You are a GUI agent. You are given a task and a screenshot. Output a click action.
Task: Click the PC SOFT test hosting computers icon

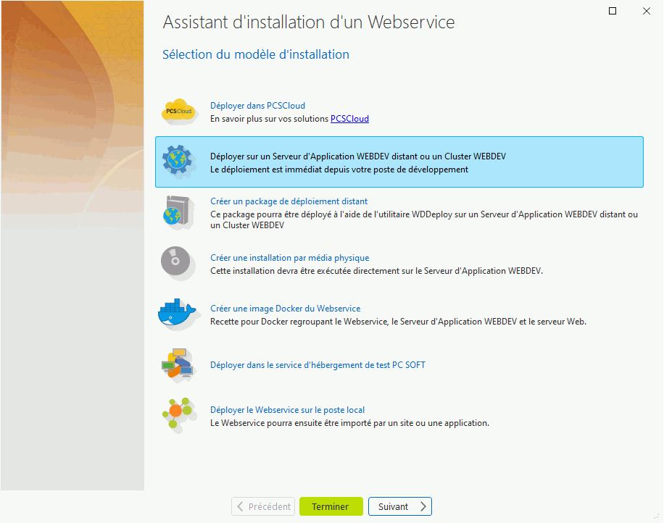[x=178, y=365]
